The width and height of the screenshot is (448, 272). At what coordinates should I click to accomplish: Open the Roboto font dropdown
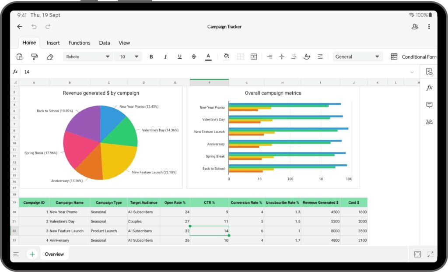[87, 57]
